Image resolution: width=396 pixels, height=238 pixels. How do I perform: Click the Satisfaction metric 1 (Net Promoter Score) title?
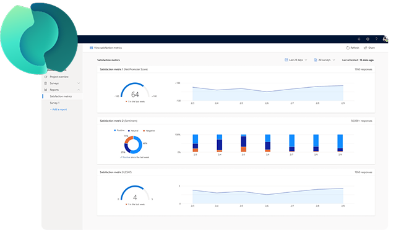point(124,69)
